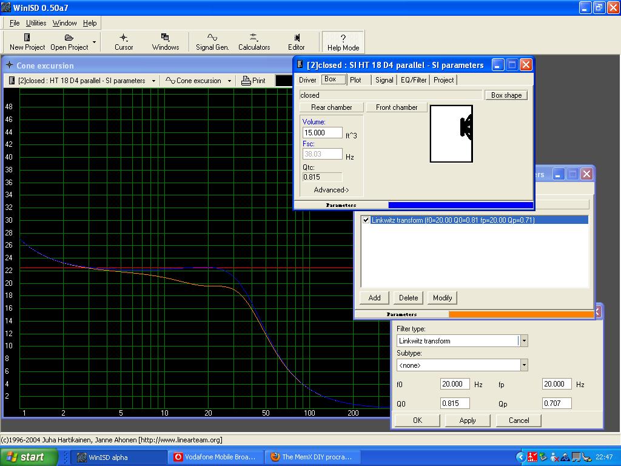Toggle Help Mode button
The width and height of the screenshot is (621, 466).
(x=343, y=42)
